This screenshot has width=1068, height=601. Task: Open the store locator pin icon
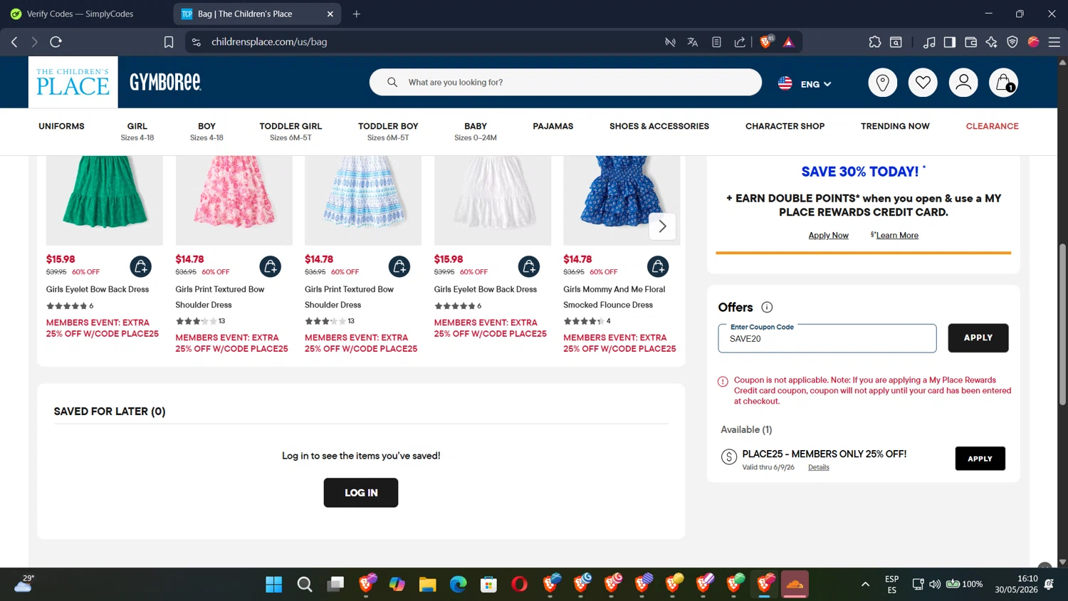click(882, 83)
